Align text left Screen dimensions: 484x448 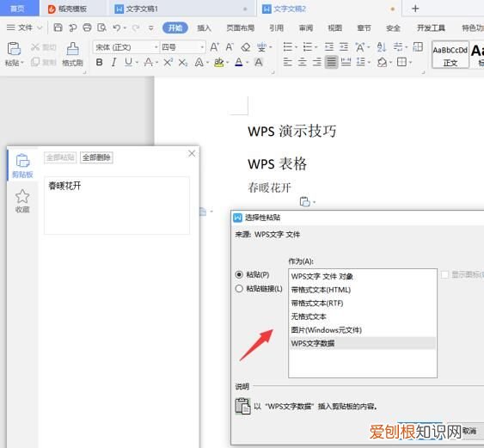(x=287, y=62)
